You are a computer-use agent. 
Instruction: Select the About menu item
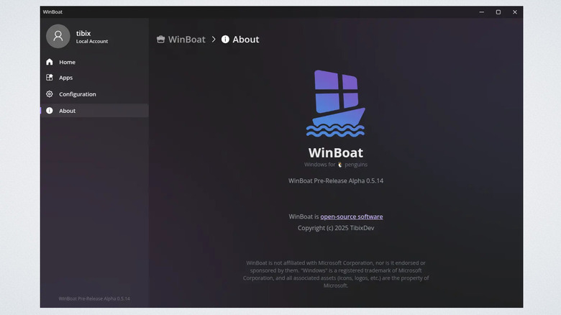[x=94, y=111]
